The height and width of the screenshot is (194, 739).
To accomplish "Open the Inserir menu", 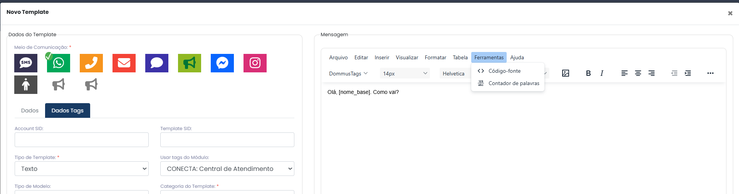I will [x=382, y=57].
